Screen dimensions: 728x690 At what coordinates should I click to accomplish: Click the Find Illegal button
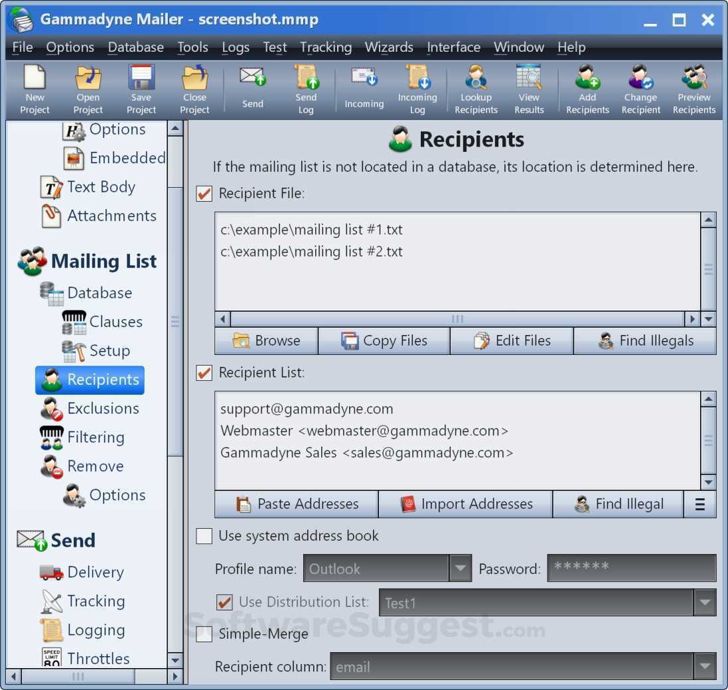coord(619,504)
